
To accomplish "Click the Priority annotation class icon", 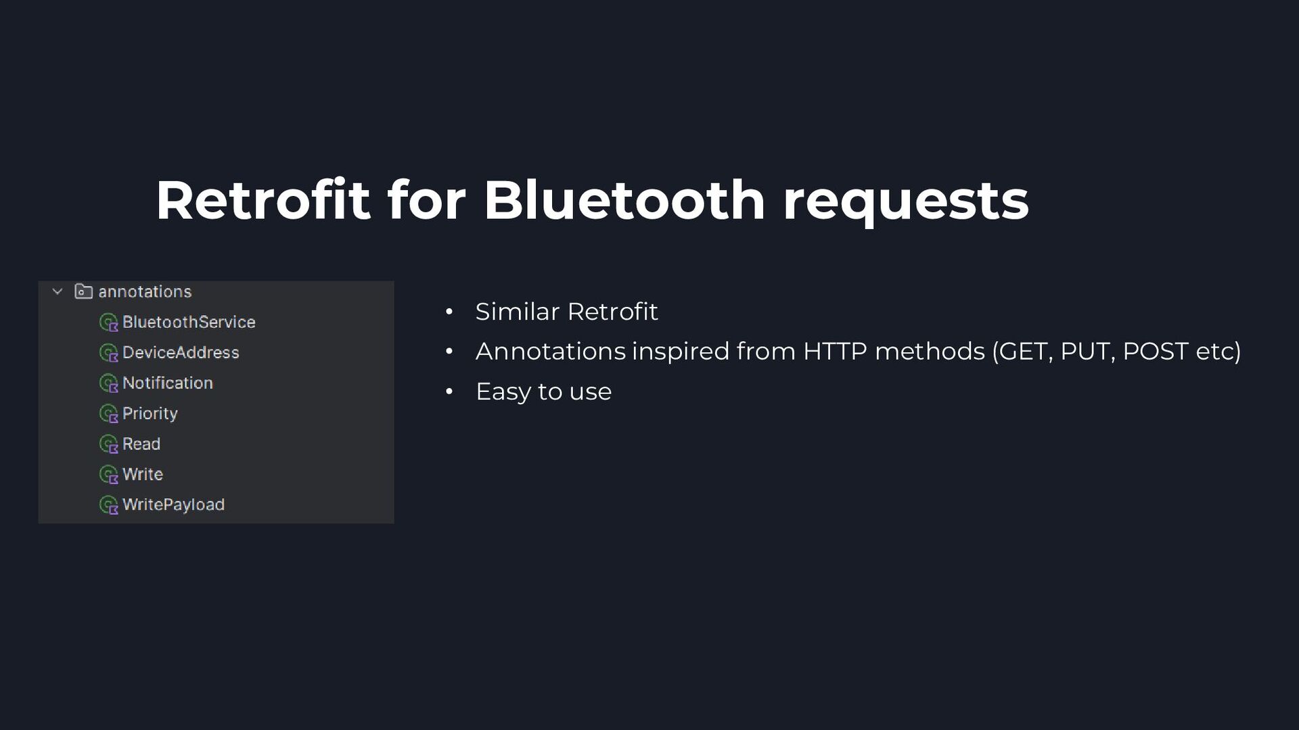I will [x=109, y=414].
